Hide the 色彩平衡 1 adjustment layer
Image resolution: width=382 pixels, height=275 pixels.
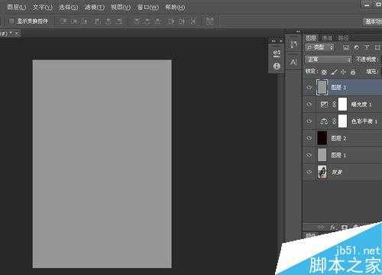(x=309, y=121)
